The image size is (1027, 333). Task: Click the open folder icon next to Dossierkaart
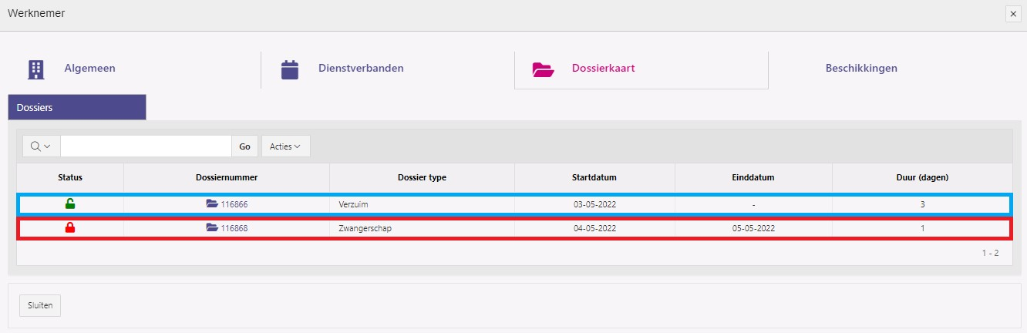pos(544,69)
